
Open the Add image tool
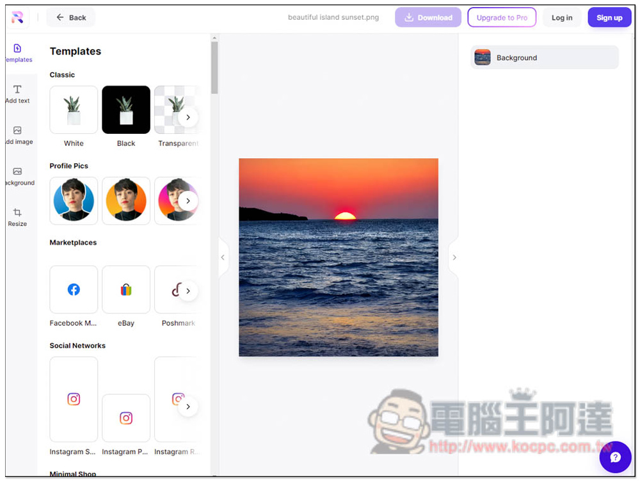(19, 136)
